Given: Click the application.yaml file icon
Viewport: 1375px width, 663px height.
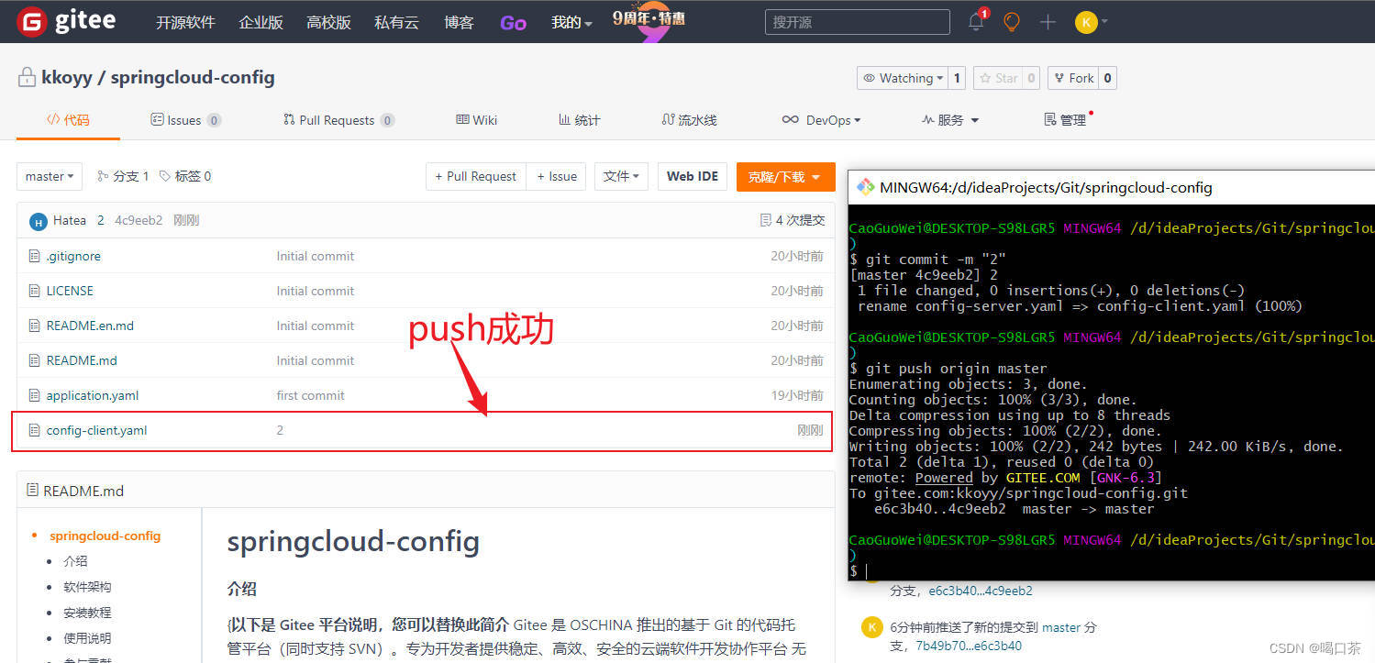Looking at the screenshot, I should click(x=35, y=395).
